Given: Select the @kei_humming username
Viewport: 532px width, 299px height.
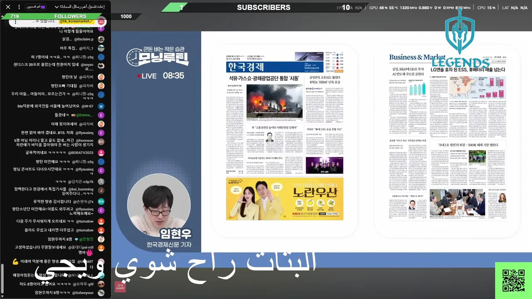Looking at the screenshot, I should click(x=81, y=189).
